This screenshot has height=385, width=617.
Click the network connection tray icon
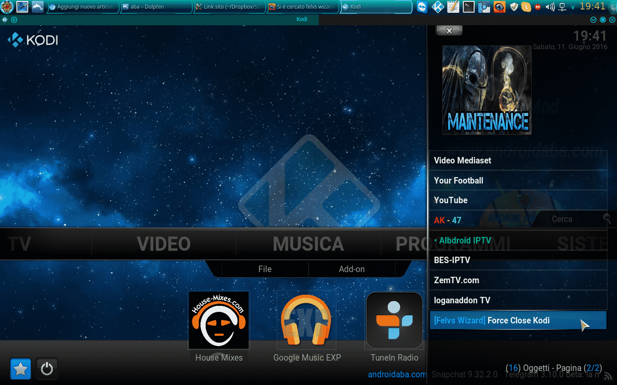(x=563, y=7)
